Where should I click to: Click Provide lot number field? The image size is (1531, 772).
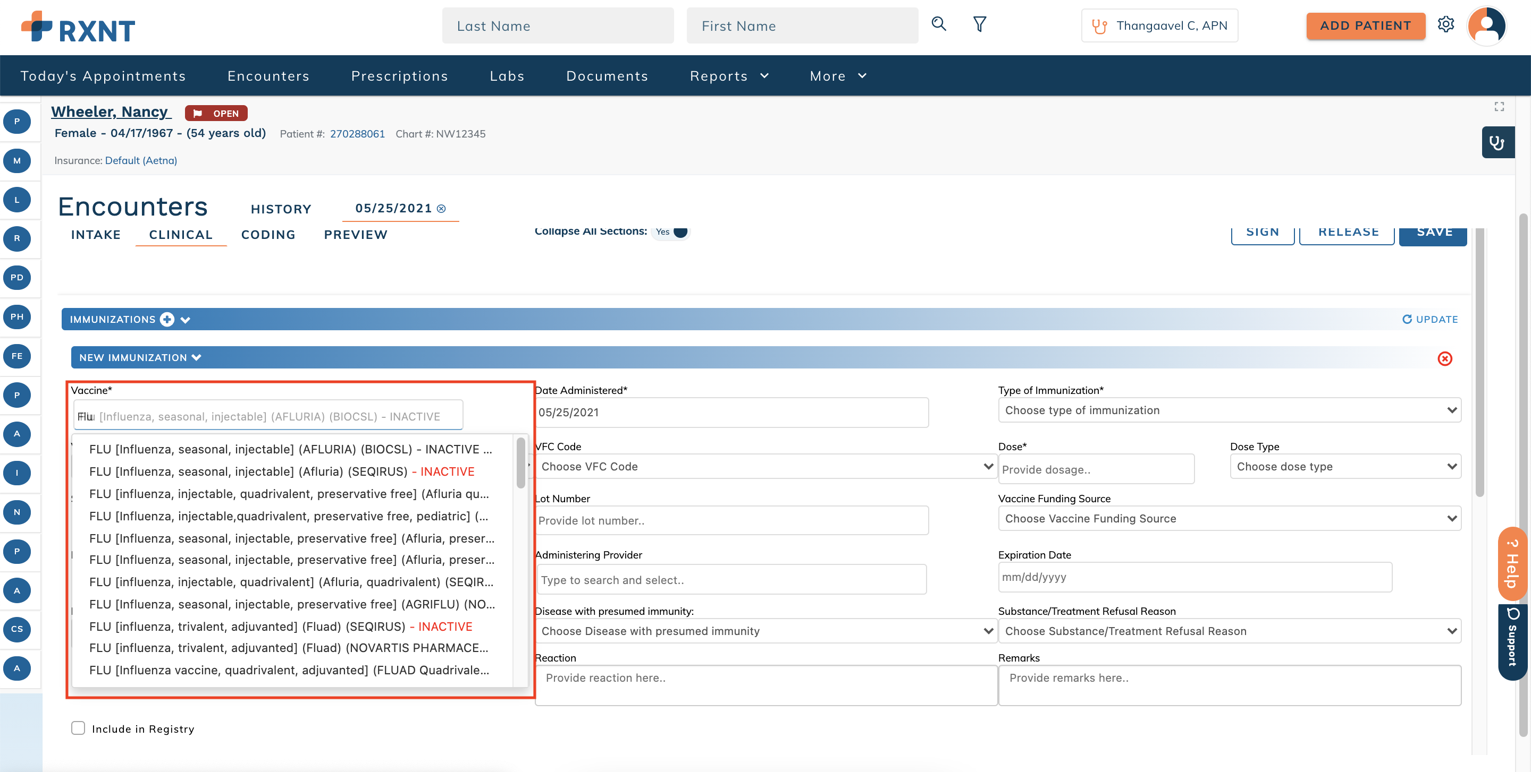732,520
